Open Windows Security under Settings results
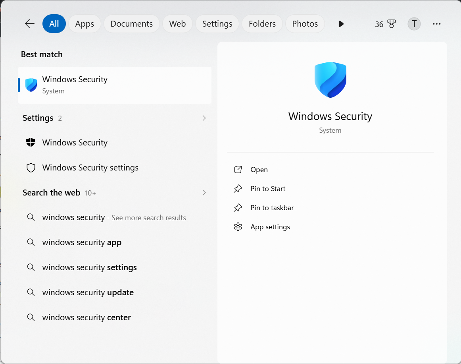461x364 pixels. [x=115, y=143]
